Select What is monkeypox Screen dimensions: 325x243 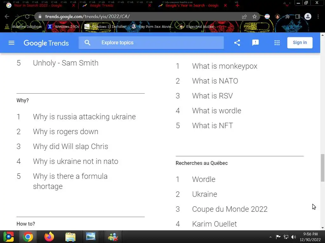(225, 66)
